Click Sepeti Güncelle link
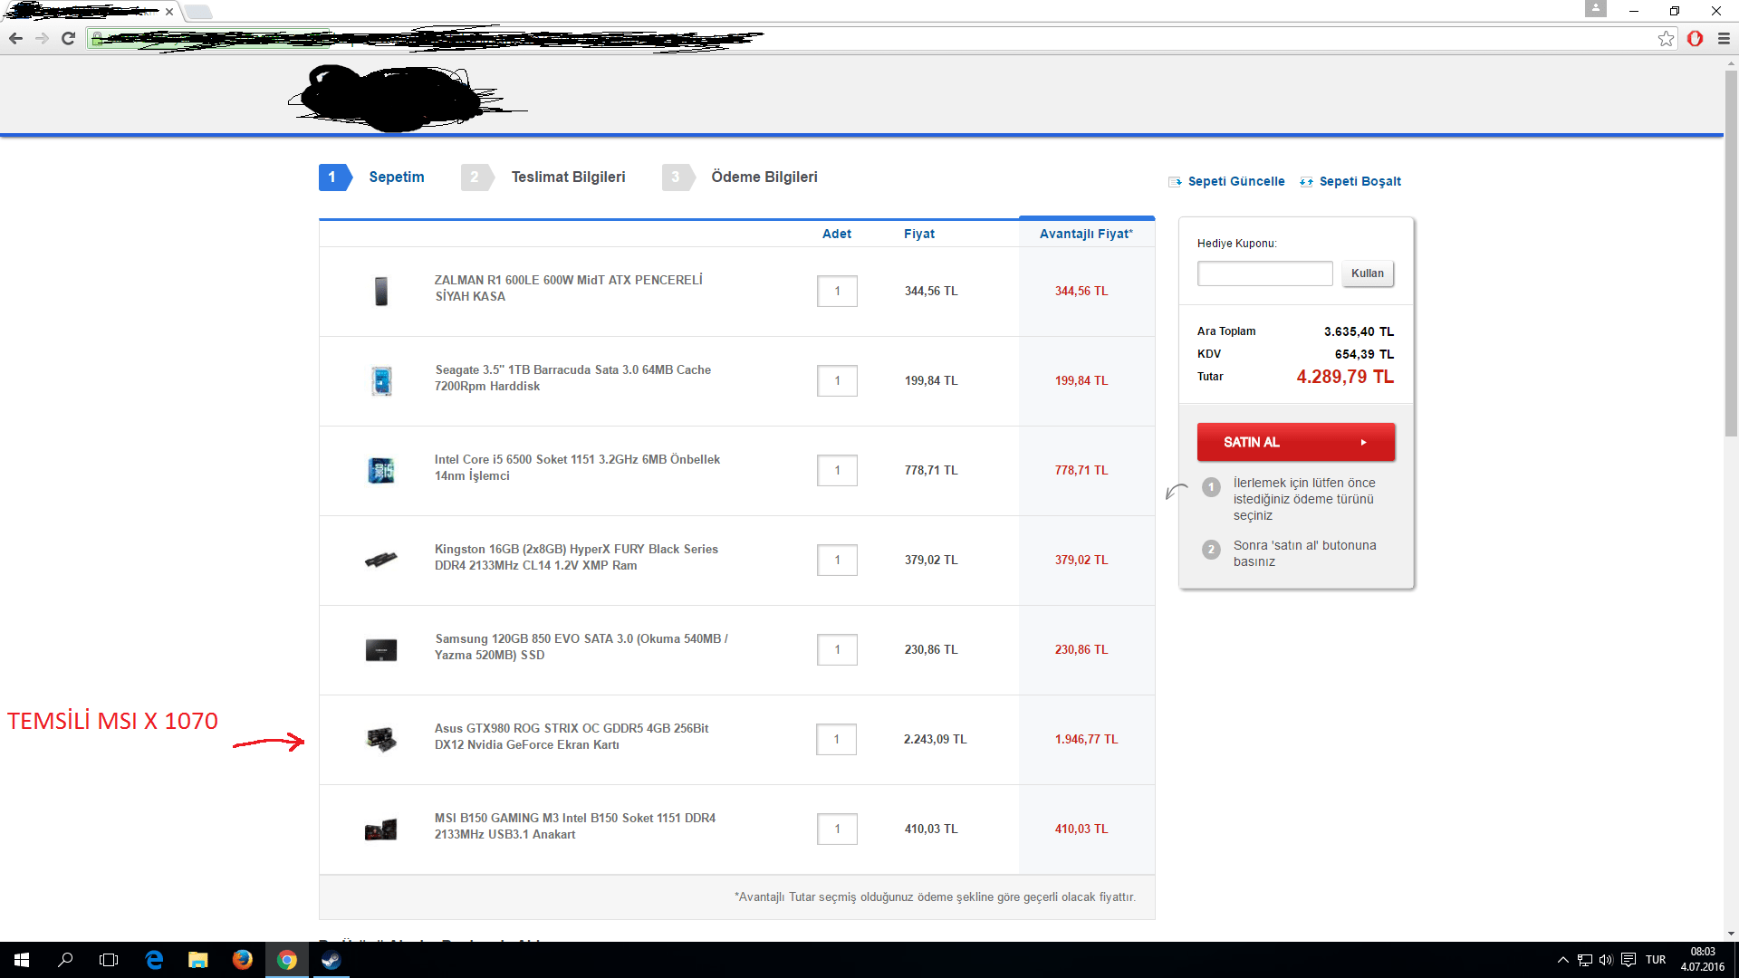Screen dimensions: 1739x978 [1235, 181]
